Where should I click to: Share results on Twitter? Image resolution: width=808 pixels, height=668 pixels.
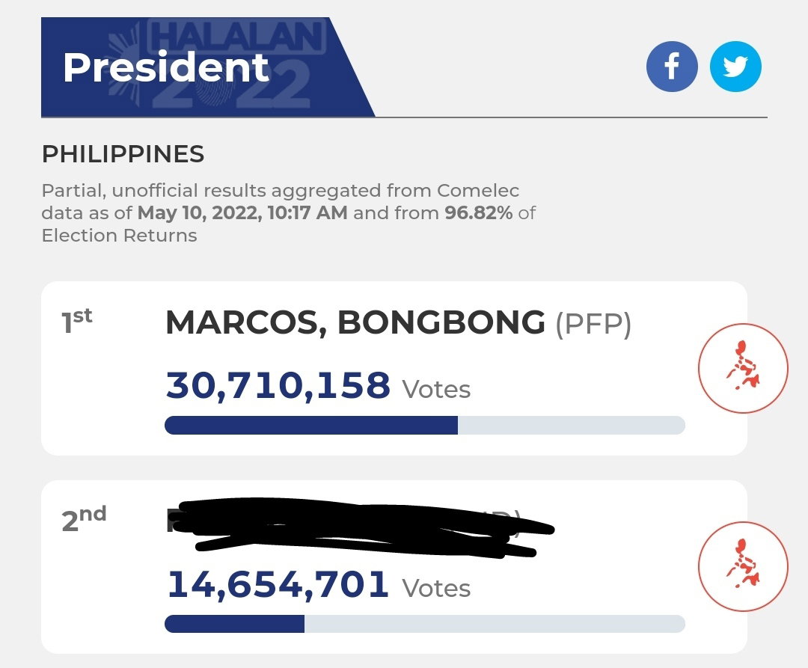(x=735, y=67)
